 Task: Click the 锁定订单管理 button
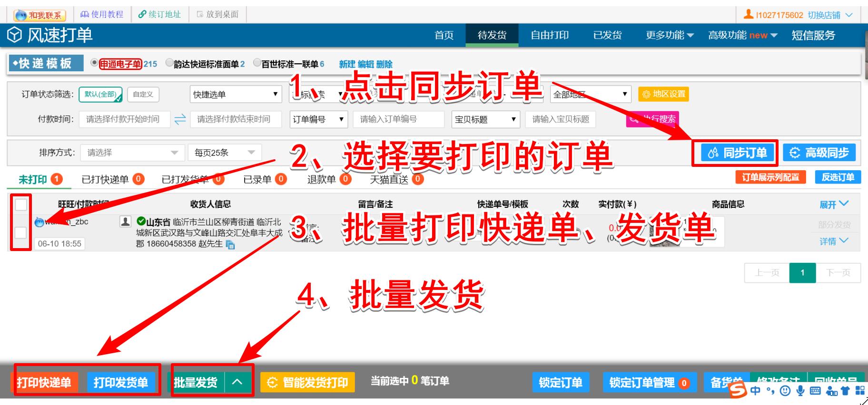click(x=650, y=382)
